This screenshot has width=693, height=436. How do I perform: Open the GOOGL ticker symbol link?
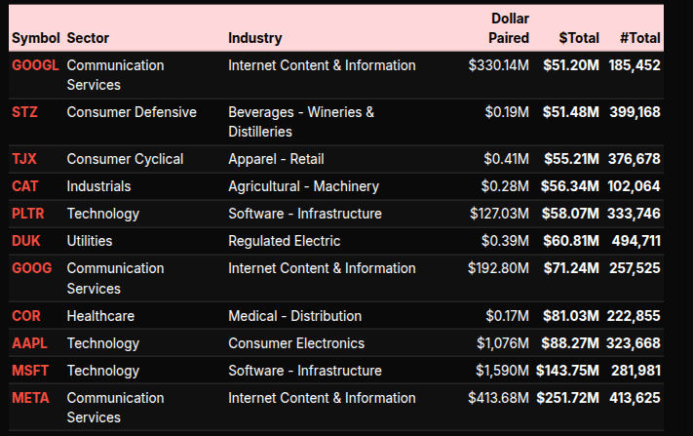(x=35, y=65)
